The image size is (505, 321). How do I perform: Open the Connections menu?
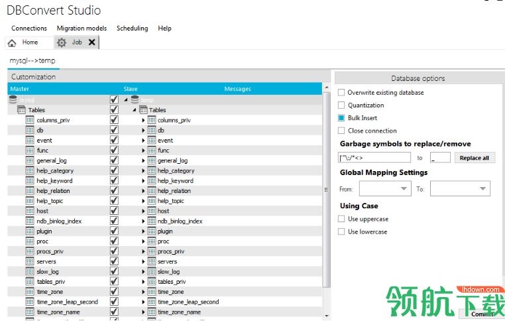[29, 29]
